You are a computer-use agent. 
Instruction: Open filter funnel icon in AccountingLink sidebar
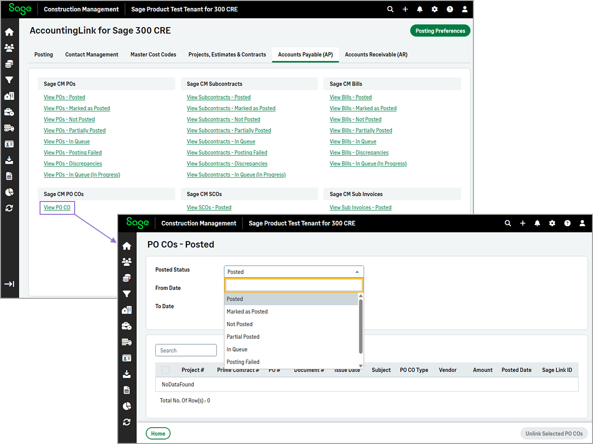coord(9,80)
